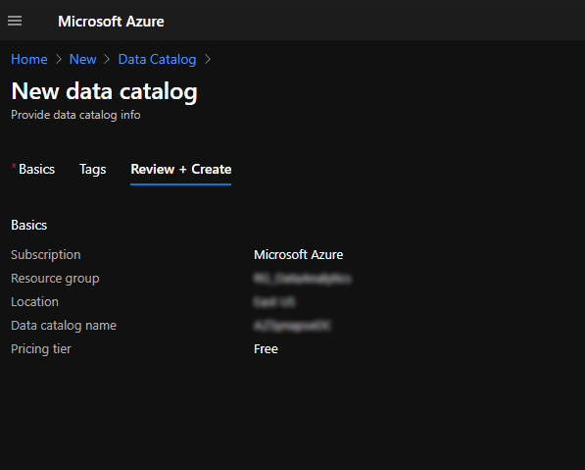
Task: Open the Azure portal hamburger menu
Action: 15,21
